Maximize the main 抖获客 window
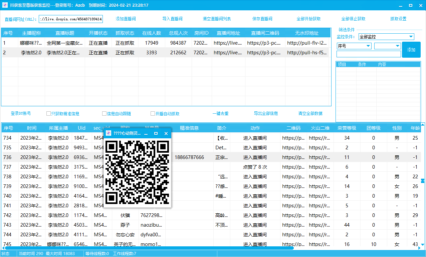The height and width of the screenshot is (257, 426). tap(411, 5)
